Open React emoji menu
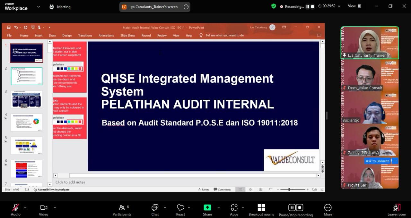Viewport: 411px width, 218px height. pos(180,210)
